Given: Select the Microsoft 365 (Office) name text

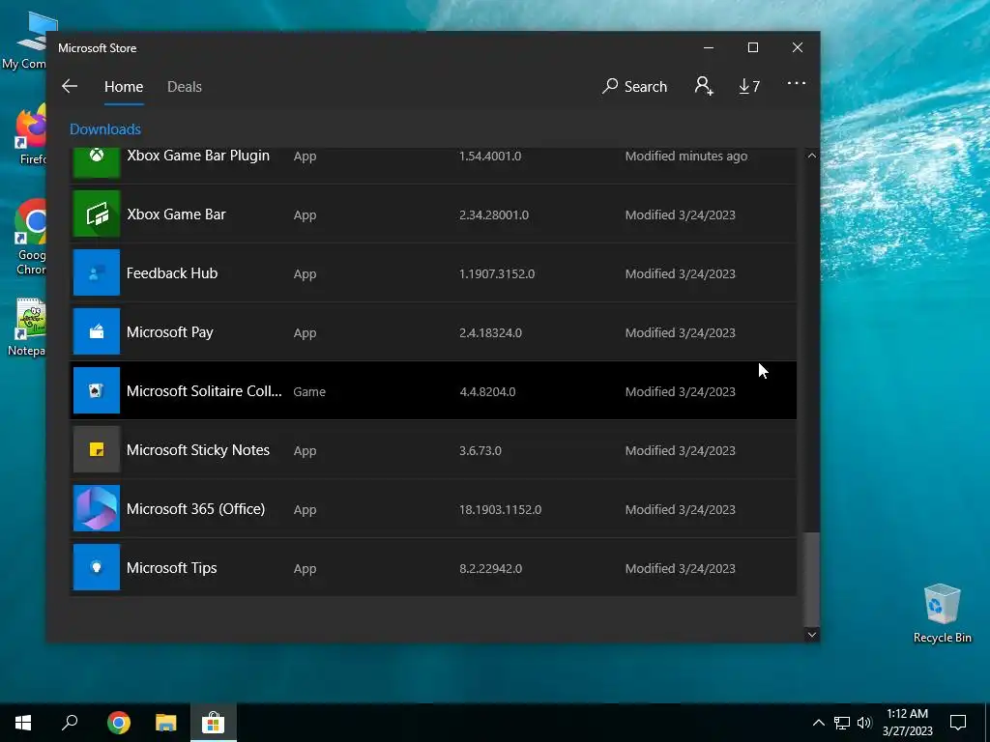Looking at the screenshot, I should point(195,509).
